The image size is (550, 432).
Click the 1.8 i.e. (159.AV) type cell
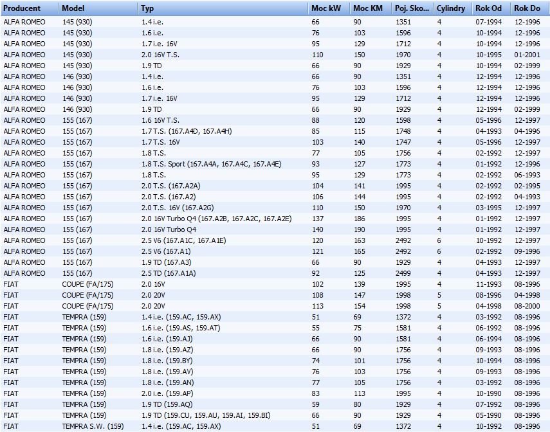click(x=167, y=372)
